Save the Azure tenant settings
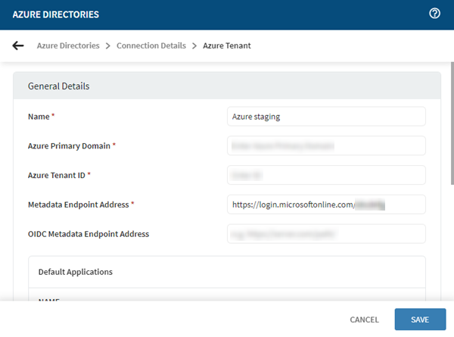The height and width of the screenshot is (337, 454). tap(420, 320)
